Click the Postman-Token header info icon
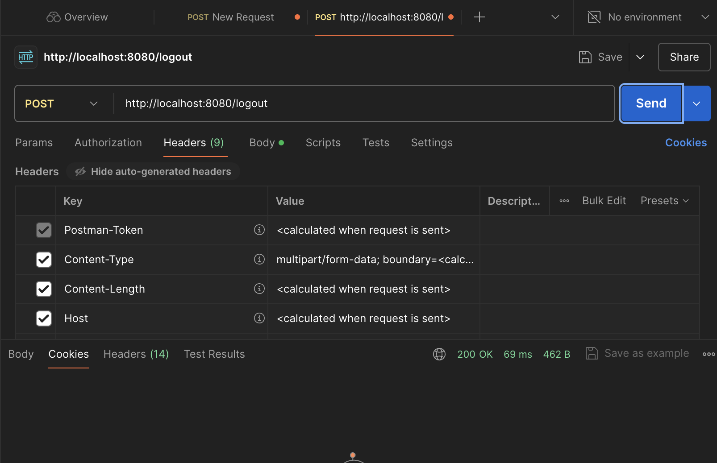The image size is (717, 463). pos(259,230)
